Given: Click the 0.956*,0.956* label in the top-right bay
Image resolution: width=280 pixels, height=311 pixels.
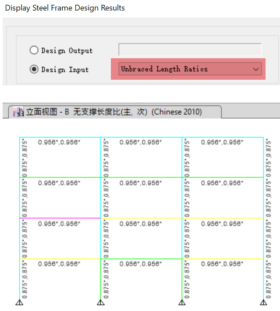Looking at the screenshot, I should pos(222,142).
